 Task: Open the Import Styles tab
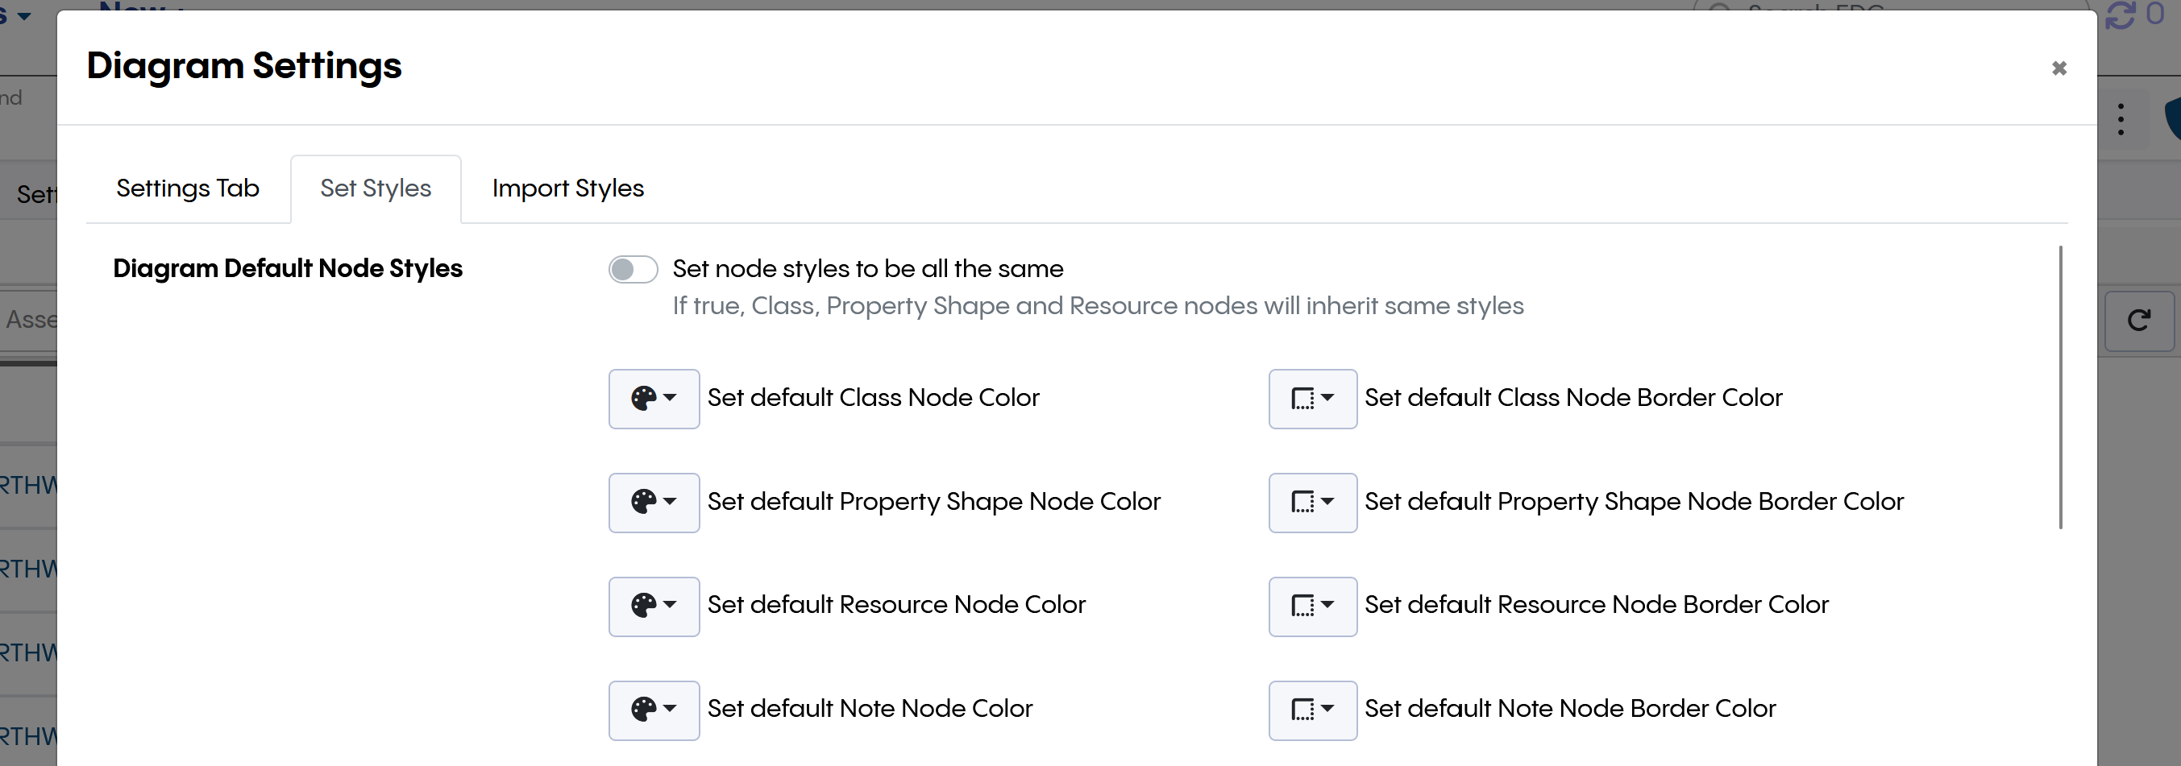(568, 188)
